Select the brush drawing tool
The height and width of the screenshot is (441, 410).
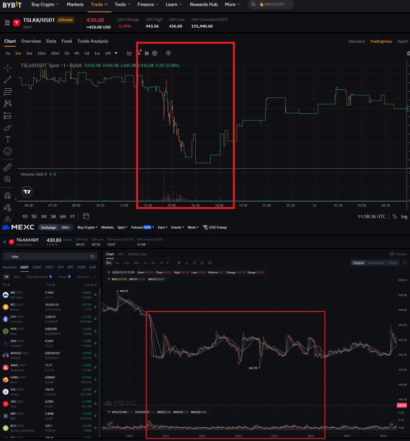[7, 128]
